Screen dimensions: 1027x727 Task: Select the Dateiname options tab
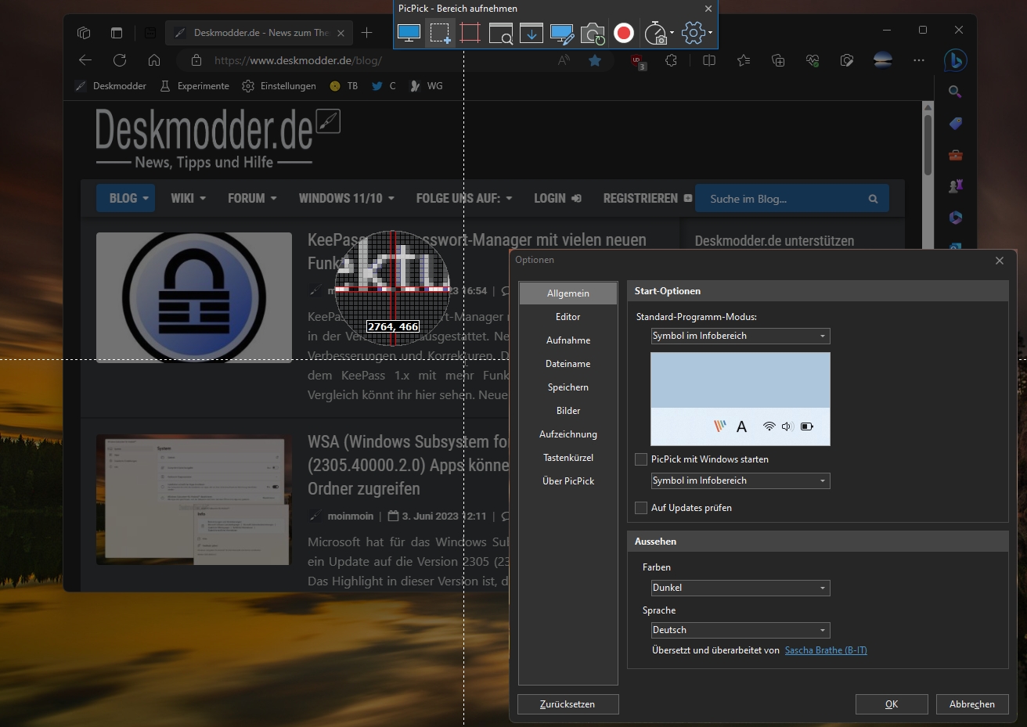pyautogui.click(x=568, y=364)
